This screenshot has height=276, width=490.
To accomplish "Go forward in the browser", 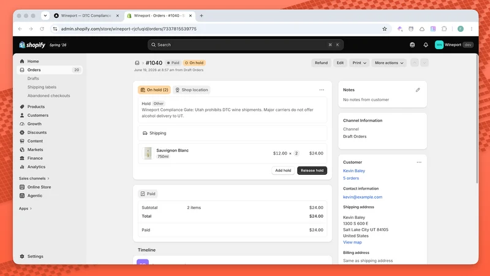I will (x=31, y=29).
